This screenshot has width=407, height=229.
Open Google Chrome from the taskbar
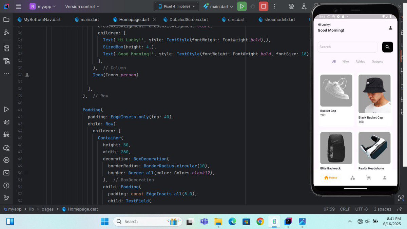(260, 222)
